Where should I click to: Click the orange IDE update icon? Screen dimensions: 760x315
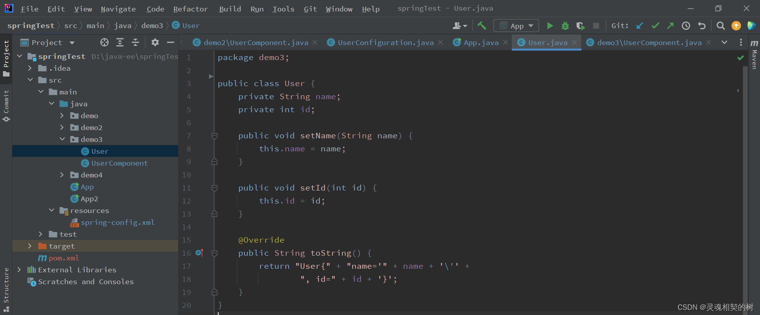[736, 26]
